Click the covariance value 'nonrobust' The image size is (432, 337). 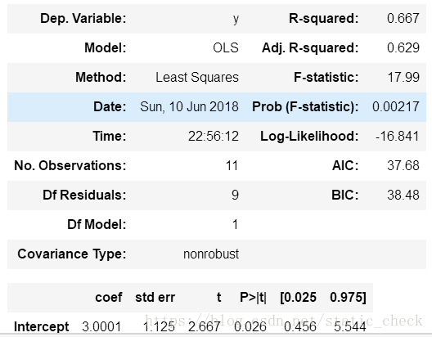click(x=211, y=254)
